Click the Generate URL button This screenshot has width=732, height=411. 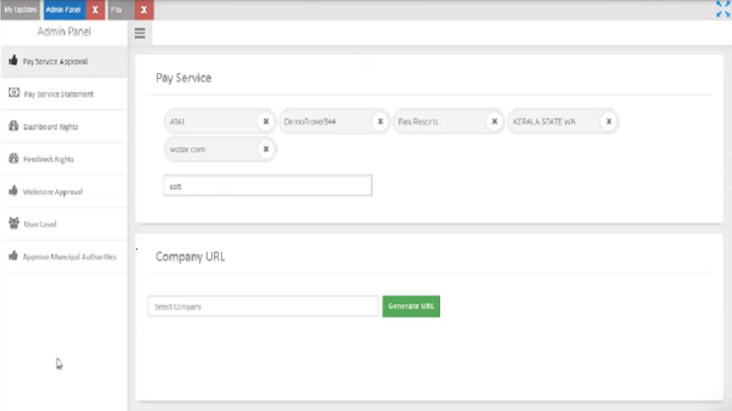pos(411,307)
